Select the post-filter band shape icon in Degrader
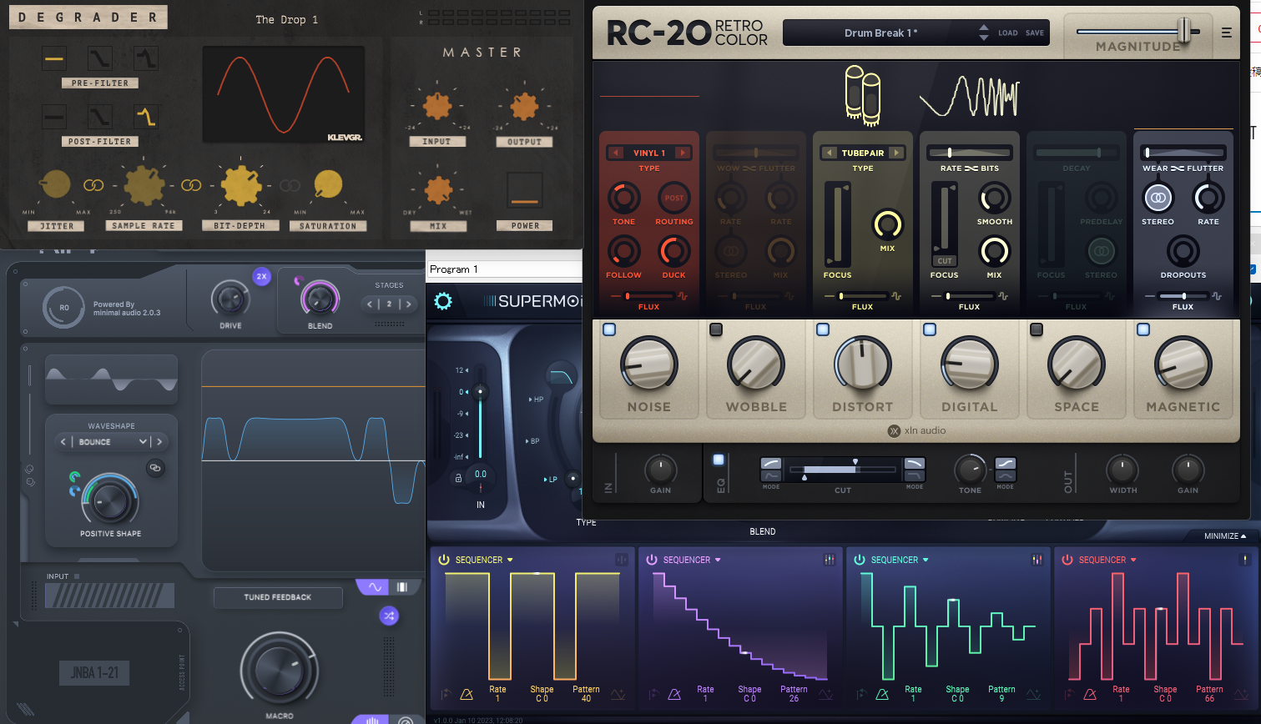This screenshot has width=1261, height=724. pyautogui.click(x=146, y=116)
